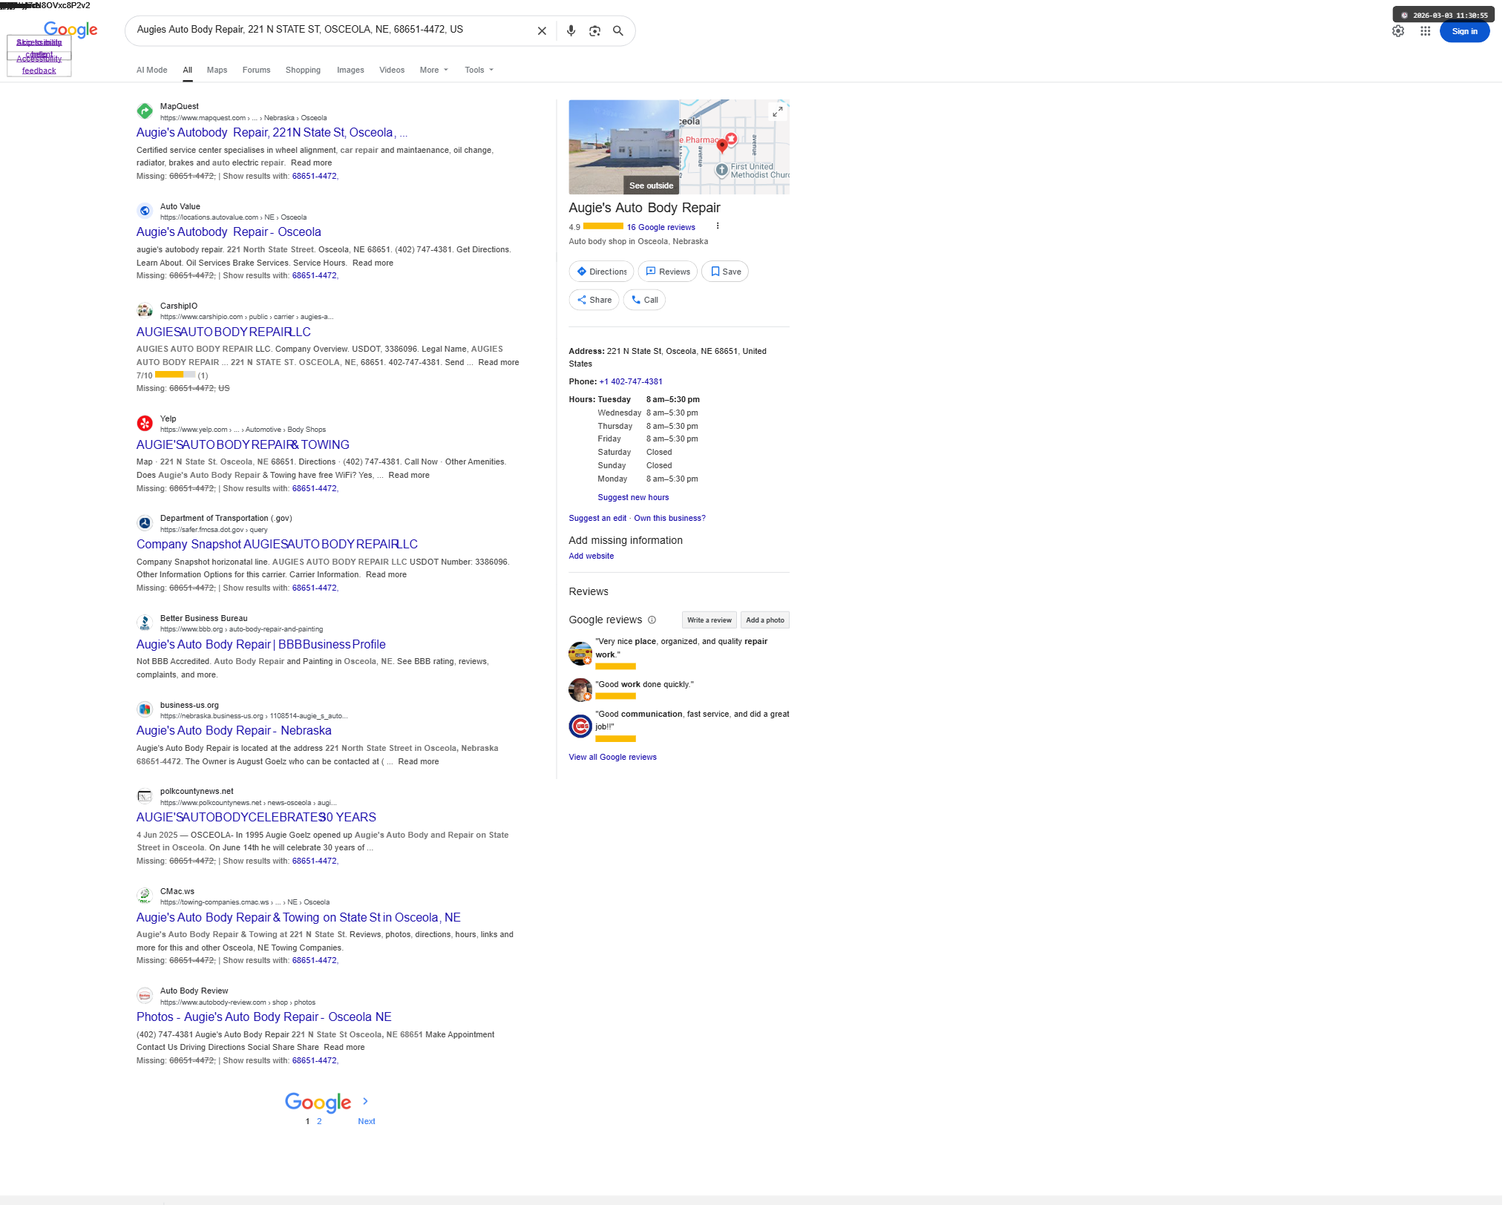Open the yellow-car reviewer profile picture

(580, 653)
